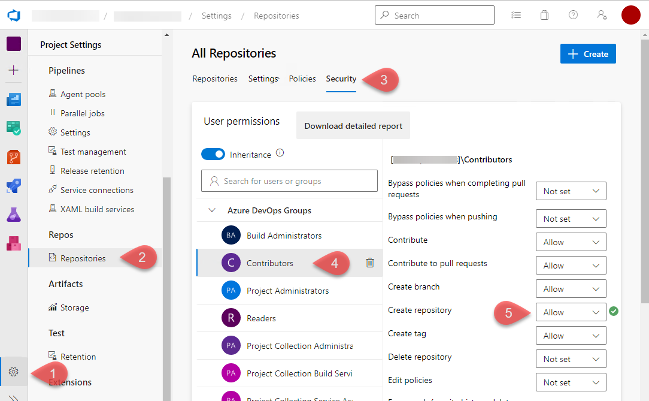Open Marketplace shopping bag icon

click(544, 16)
